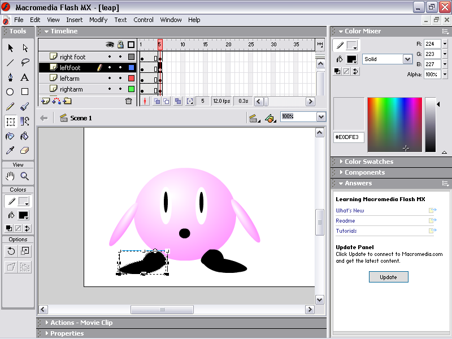The height and width of the screenshot is (339, 452).
Task: Toggle lock dot for leftarm layer
Action: (x=120, y=79)
